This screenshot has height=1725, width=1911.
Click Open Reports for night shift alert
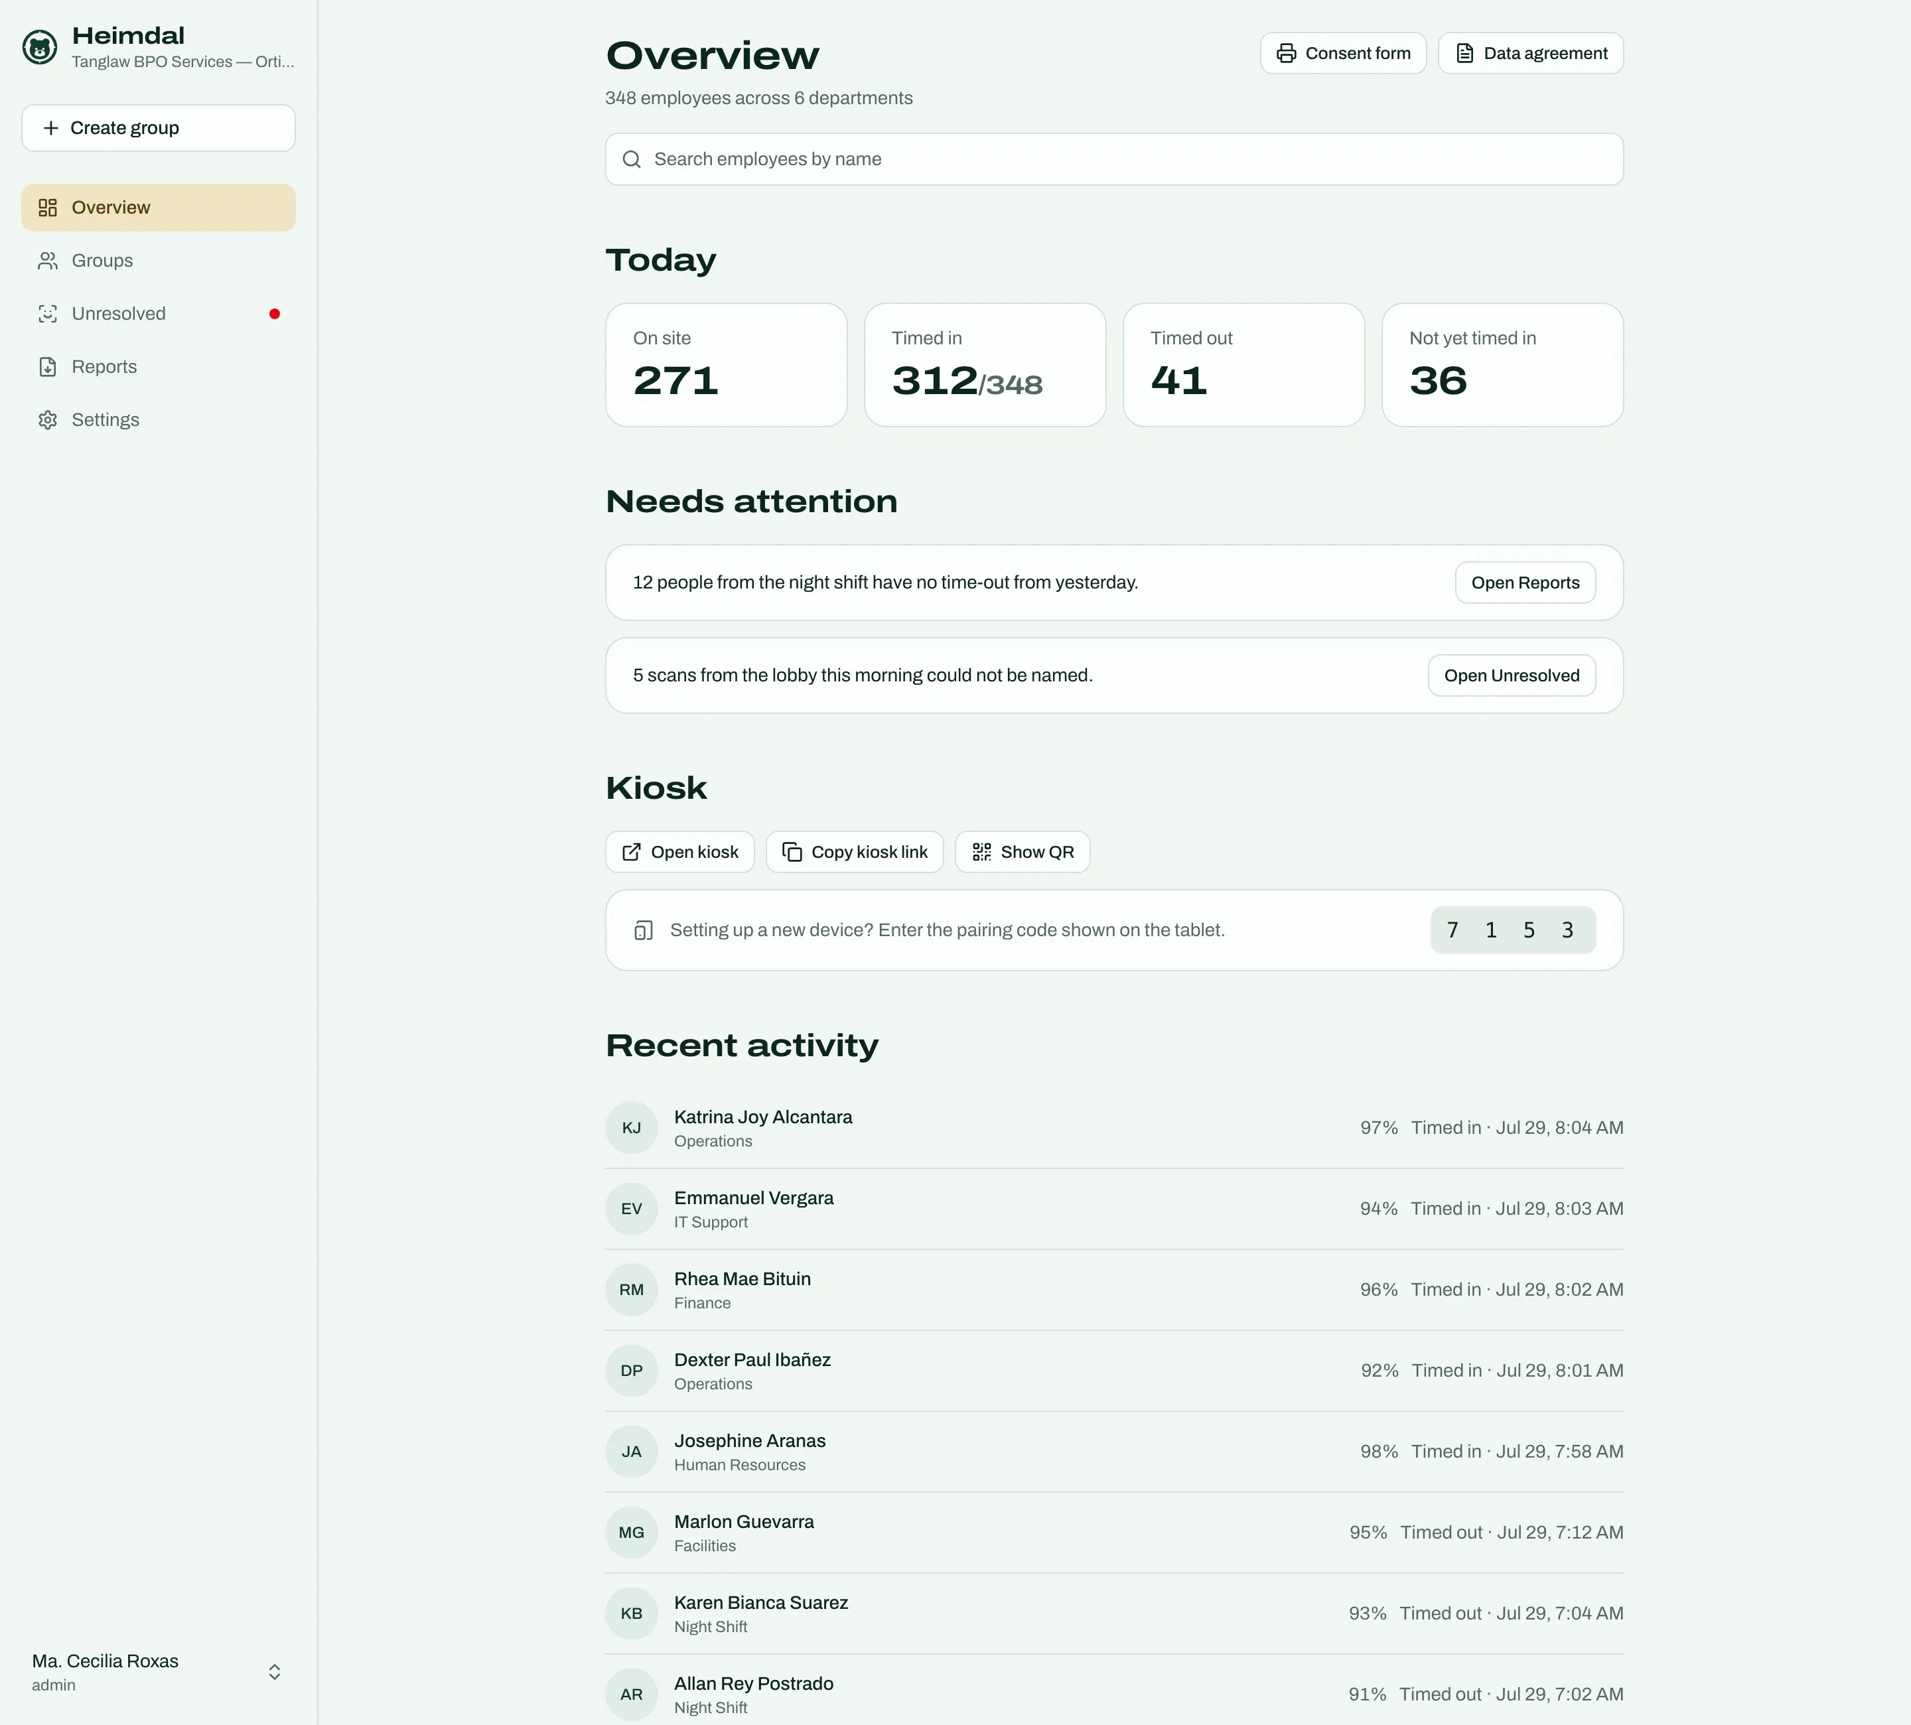(x=1525, y=583)
